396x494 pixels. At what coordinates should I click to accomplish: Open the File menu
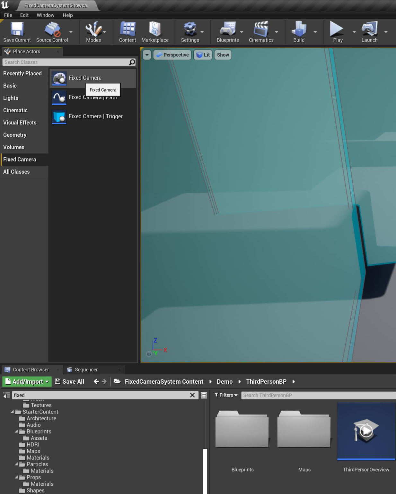[8, 15]
